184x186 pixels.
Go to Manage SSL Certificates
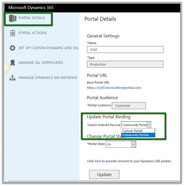(41, 62)
